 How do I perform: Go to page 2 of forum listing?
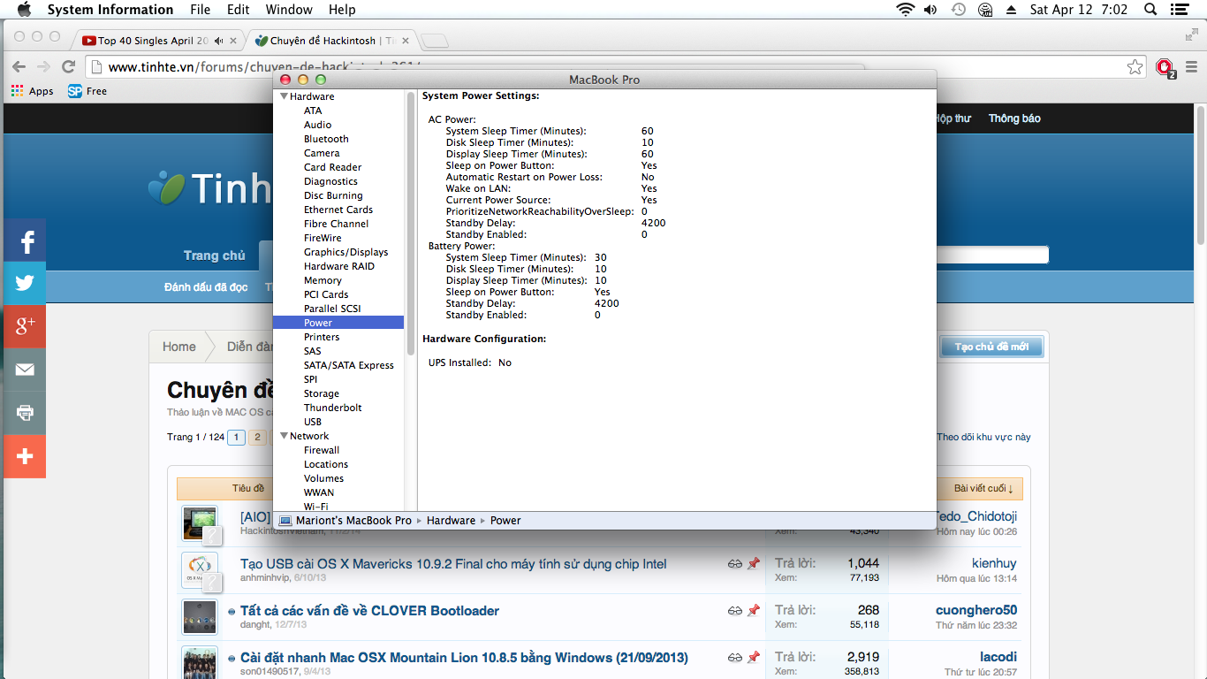coord(257,437)
